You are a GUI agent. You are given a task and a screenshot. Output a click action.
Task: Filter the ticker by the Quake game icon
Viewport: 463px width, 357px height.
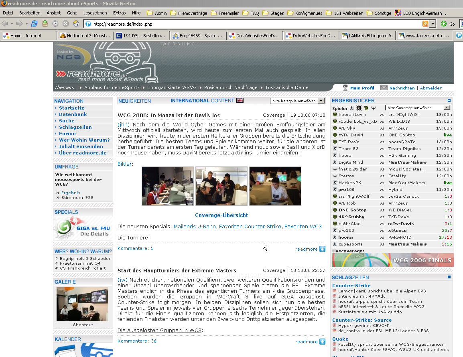click(x=374, y=108)
